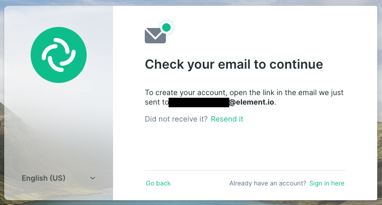Click the white swirl inside the Element logo
Image resolution: width=382 pixels, height=205 pixels.
[59, 55]
